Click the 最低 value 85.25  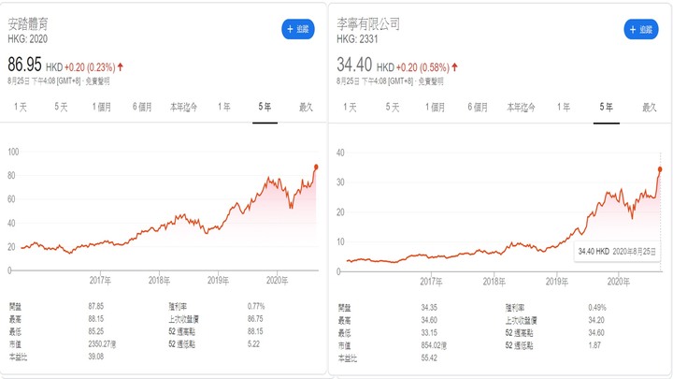96,331
